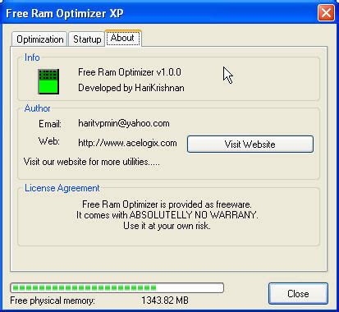Click 'Free physical memory:' label
Screen dimensions: 339x312
[53, 301]
